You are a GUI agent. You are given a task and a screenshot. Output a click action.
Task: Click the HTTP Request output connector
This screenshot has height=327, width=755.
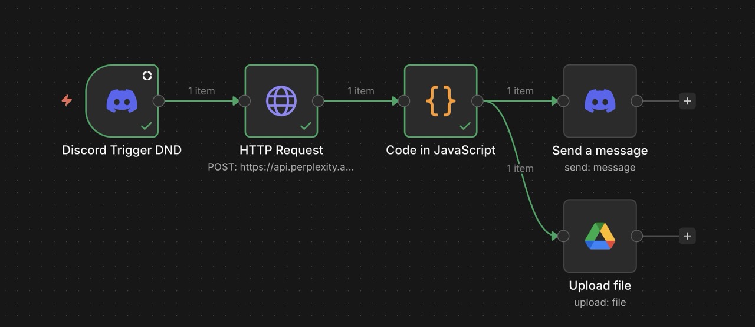(x=318, y=101)
